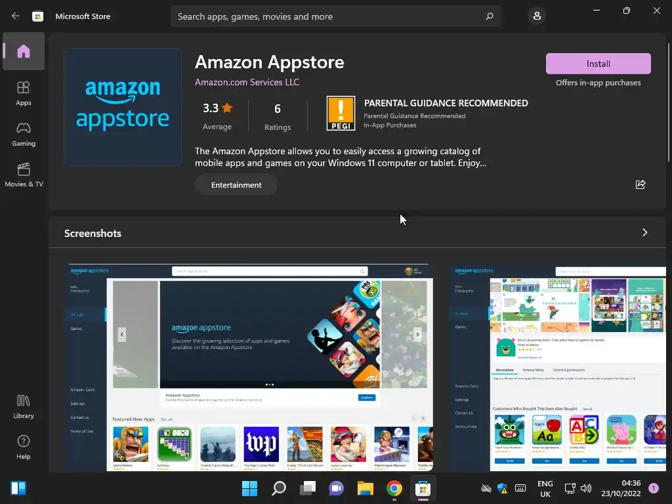Open the user account profile icon
The height and width of the screenshot is (504, 672).
pyautogui.click(x=537, y=16)
